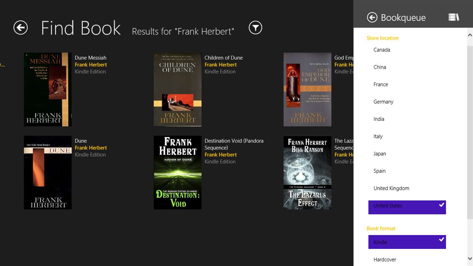Screen dimensions: 473x266
Task: Click scroll up arrow in Bookqueue panel
Action: click(x=470, y=35)
